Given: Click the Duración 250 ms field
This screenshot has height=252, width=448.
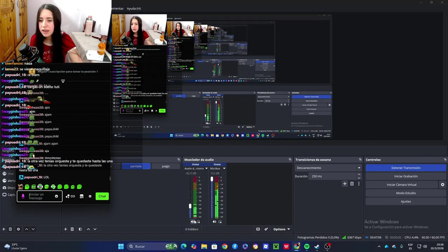Looking at the screenshot, I should tap(332, 176).
